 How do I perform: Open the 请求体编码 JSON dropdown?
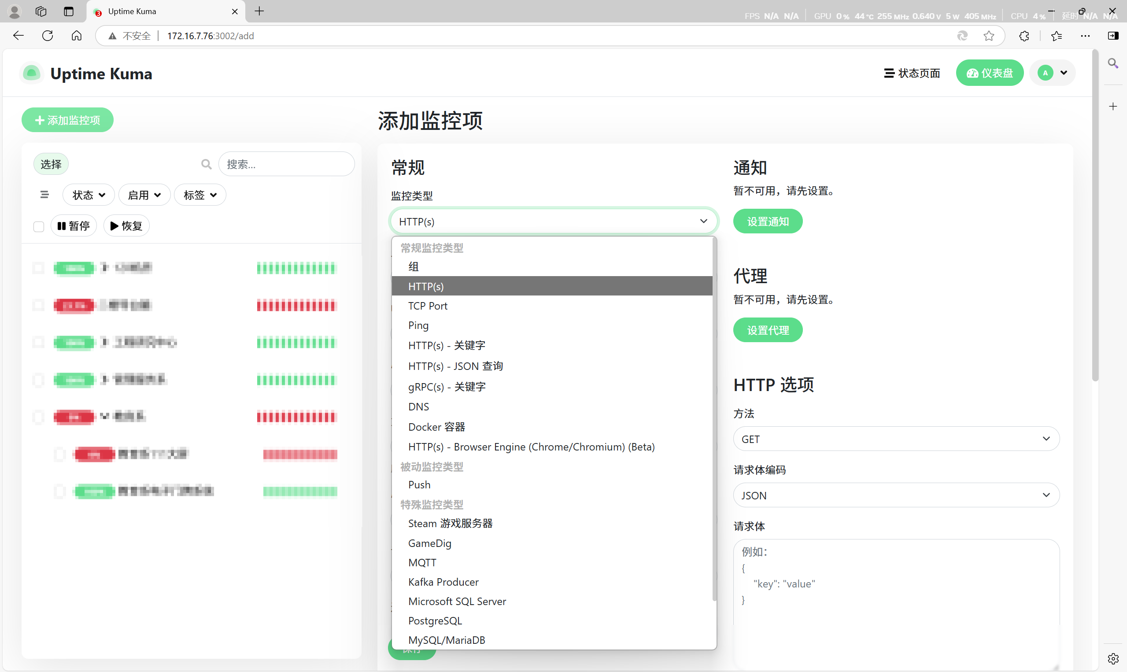896,495
